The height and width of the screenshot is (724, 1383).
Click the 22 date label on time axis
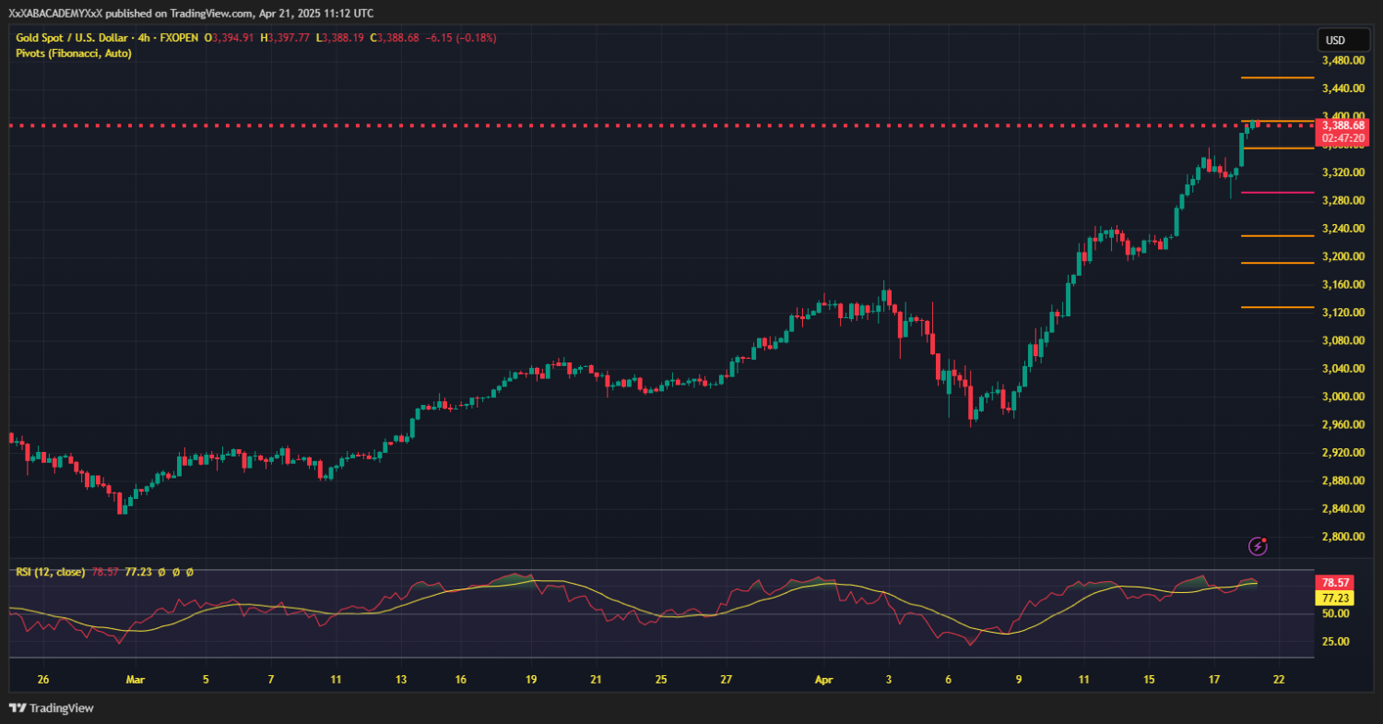[x=1279, y=680]
